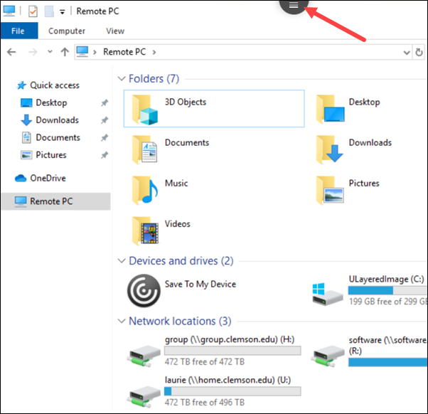Viewport: 428px width, 414px height.
Task: Click the New folder quick access toolbar icon
Action: [49, 11]
